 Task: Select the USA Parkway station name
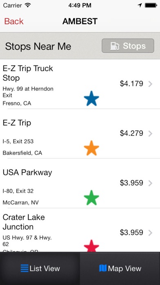pos(27,172)
